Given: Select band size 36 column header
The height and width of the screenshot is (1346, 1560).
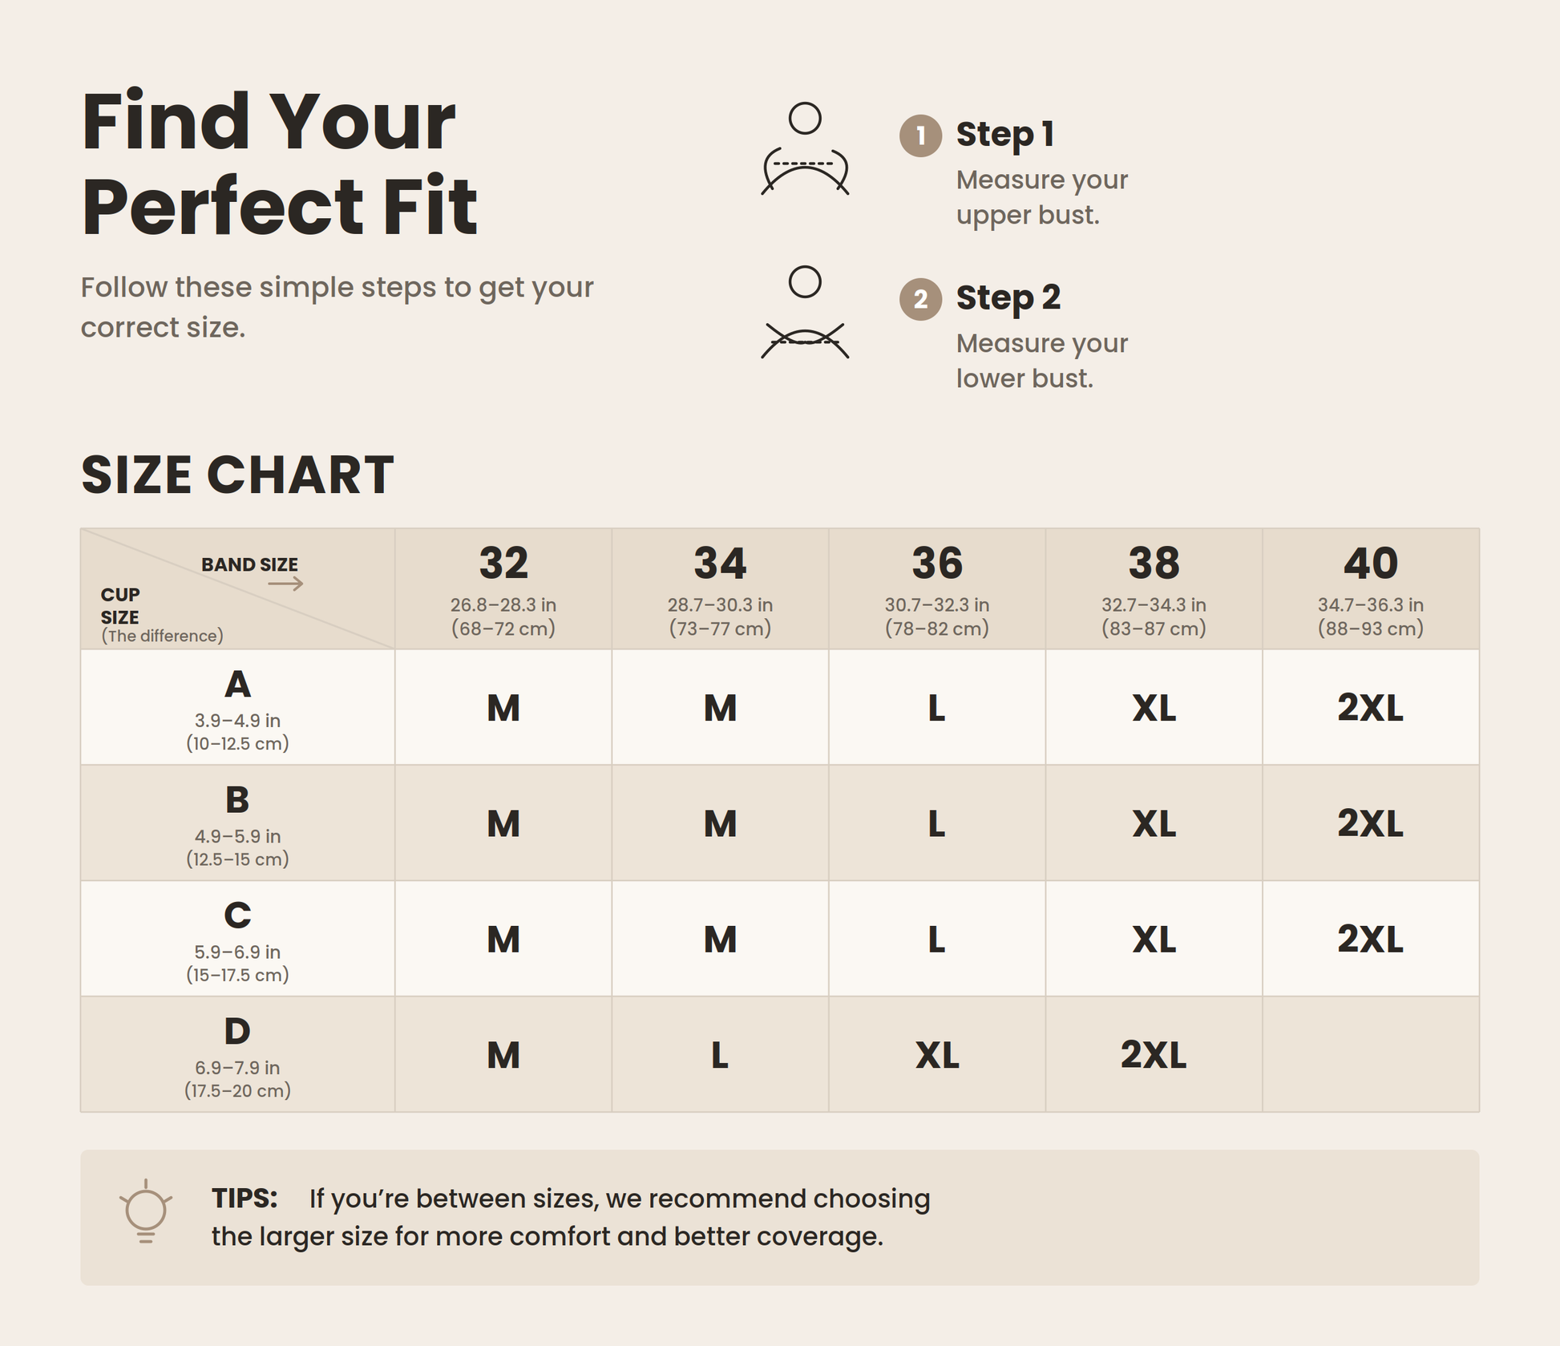Looking at the screenshot, I should point(937,589).
